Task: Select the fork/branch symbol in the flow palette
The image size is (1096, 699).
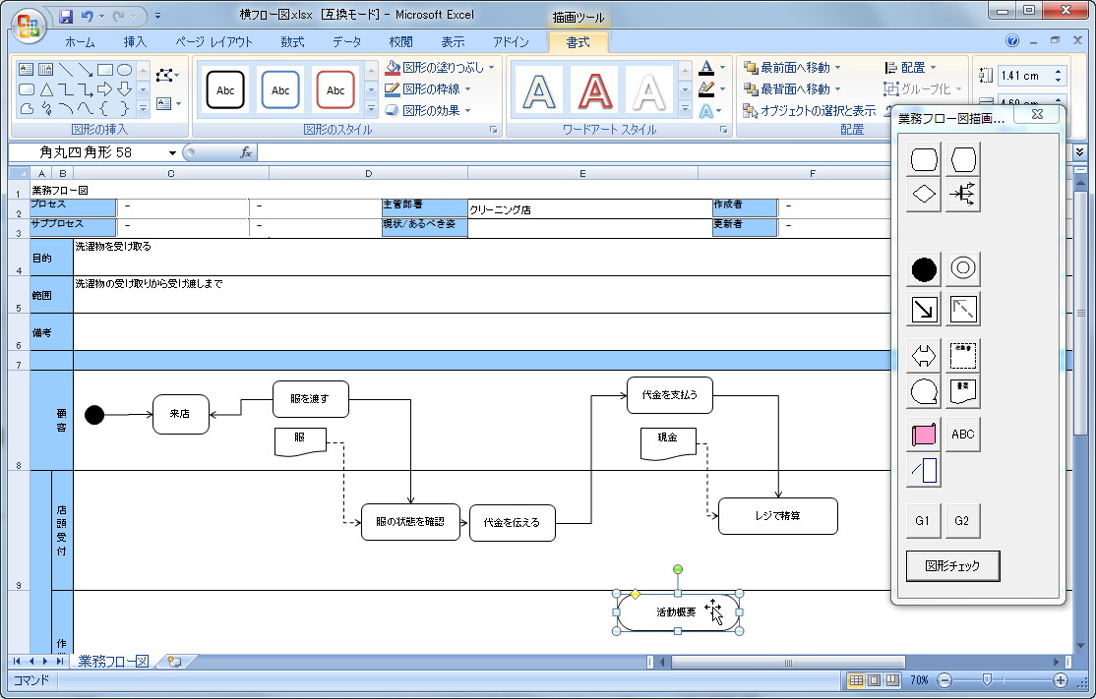Action: point(962,194)
